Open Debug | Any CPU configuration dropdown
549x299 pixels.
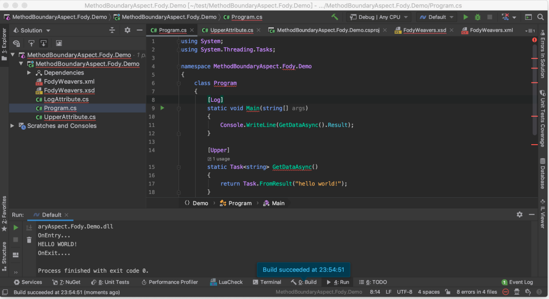[379, 17]
